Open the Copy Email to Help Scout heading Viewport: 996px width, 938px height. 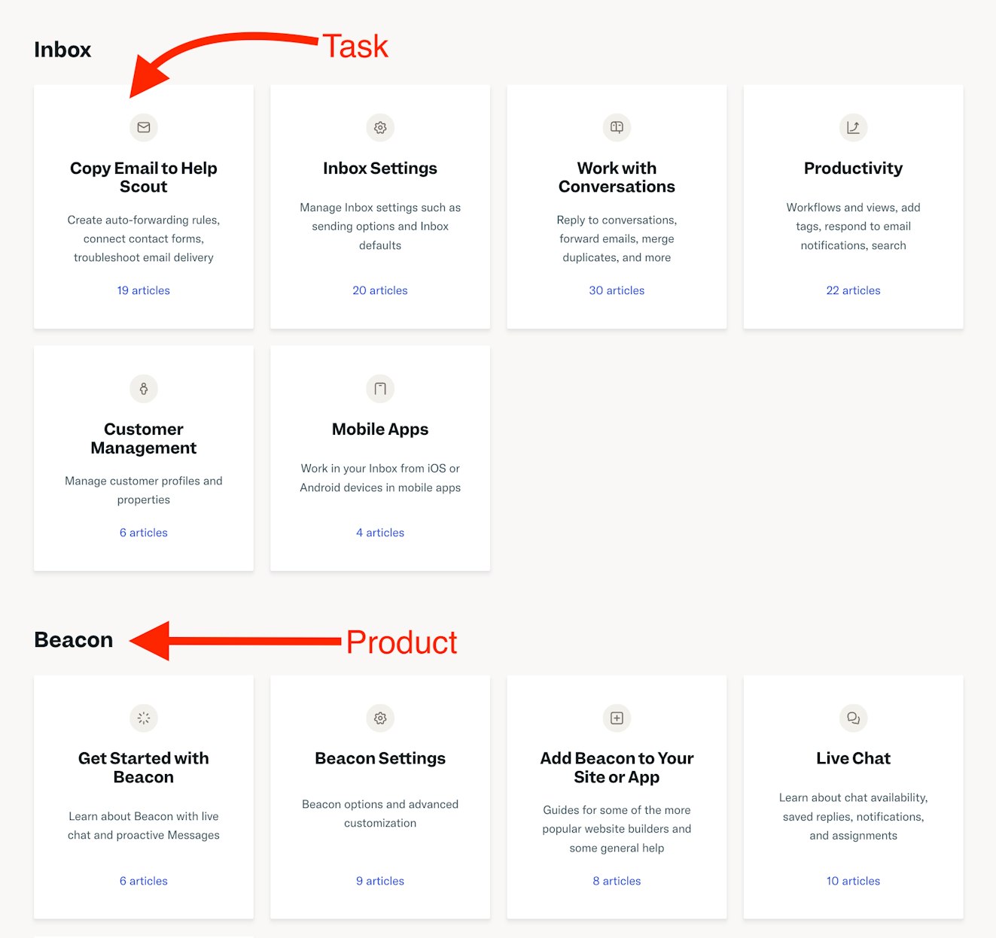point(144,178)
